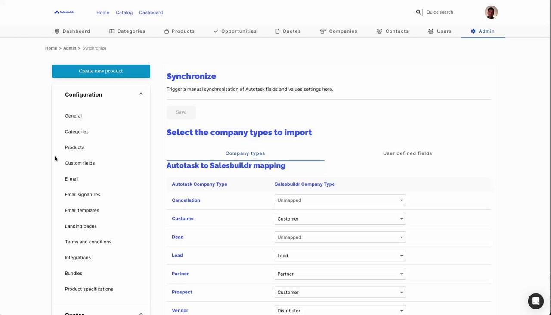Click the Products bag icon
The width and height of the screenshot is (551, 315).
pyautogui.click(x=167, y=31)
